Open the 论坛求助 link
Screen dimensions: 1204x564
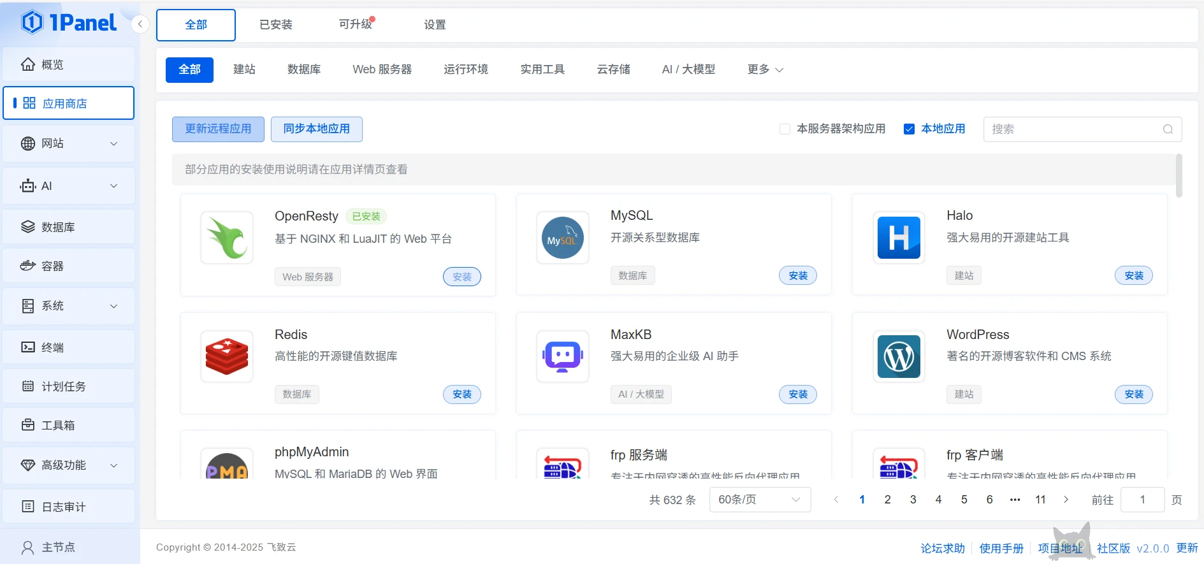click(943, 548)
